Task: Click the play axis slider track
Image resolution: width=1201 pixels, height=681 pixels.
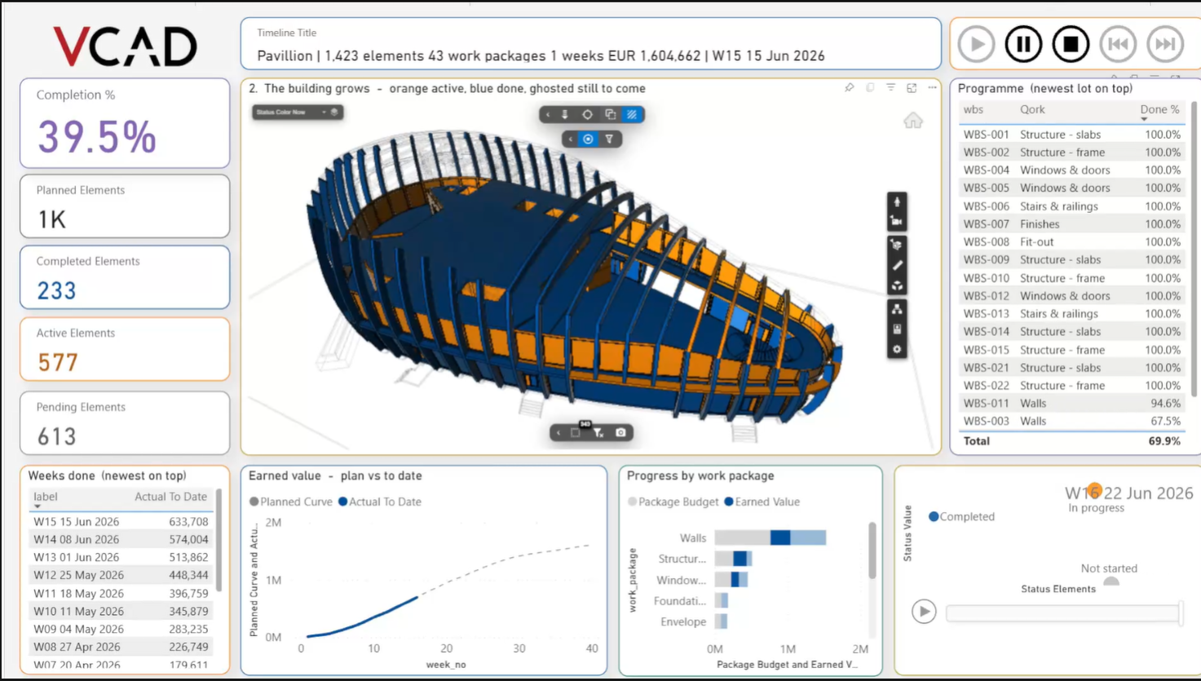Action: (1063, 612)
